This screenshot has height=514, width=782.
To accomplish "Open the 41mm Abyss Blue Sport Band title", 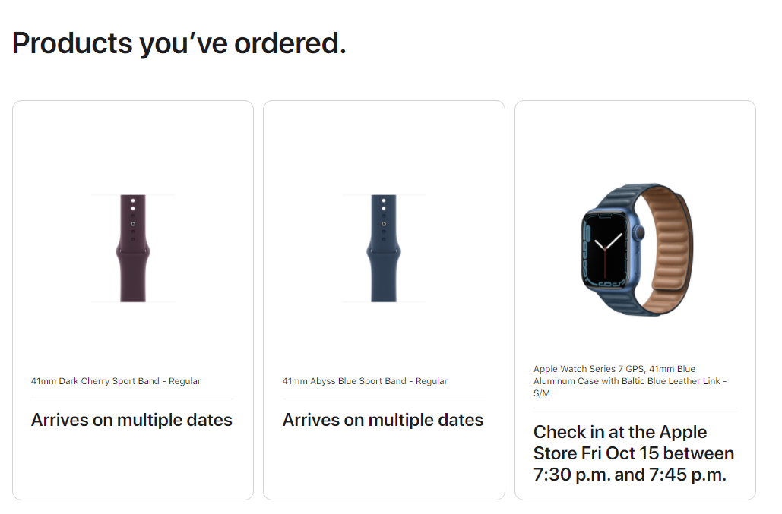I will (x=365, y=381).
